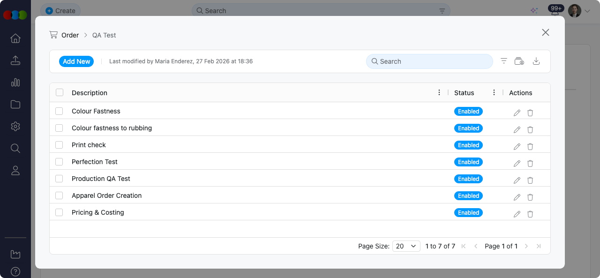Open the Folders section from the sidebar
The width and height of the screenshot is (600, 278).
[x=15, y=105]
